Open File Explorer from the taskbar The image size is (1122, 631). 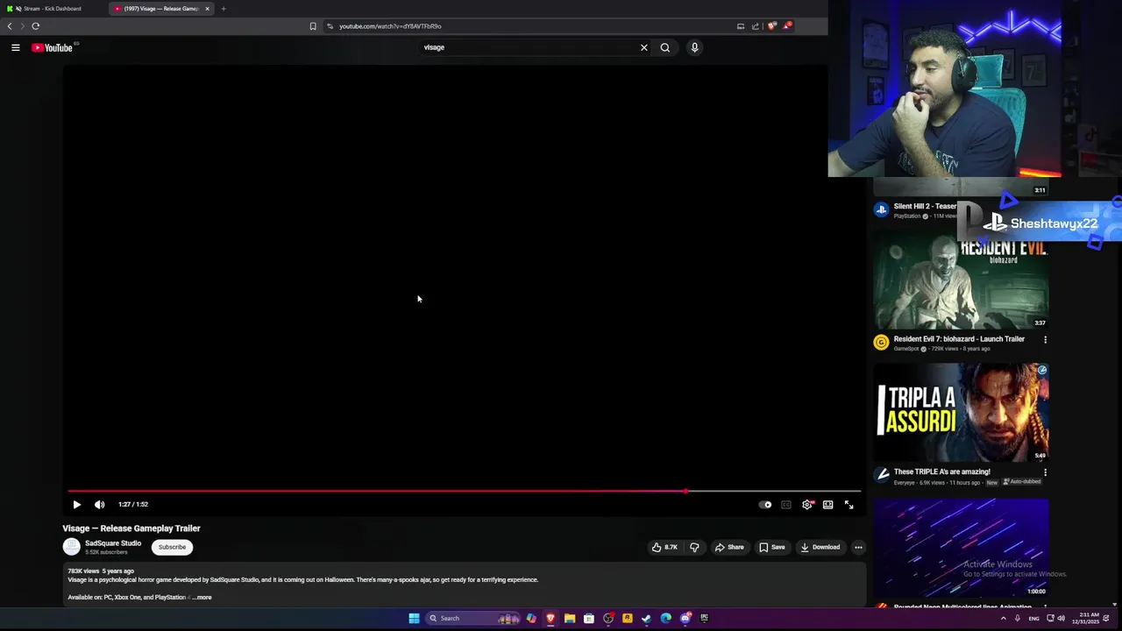[x=570, y=619]
